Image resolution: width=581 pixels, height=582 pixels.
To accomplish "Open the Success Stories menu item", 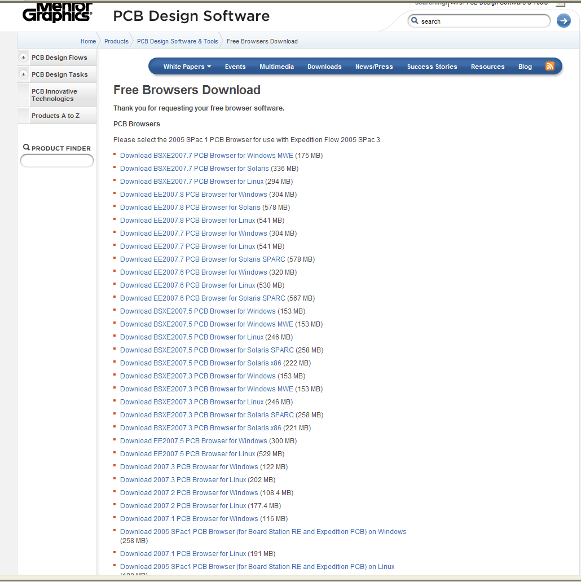I will point(432,67).
